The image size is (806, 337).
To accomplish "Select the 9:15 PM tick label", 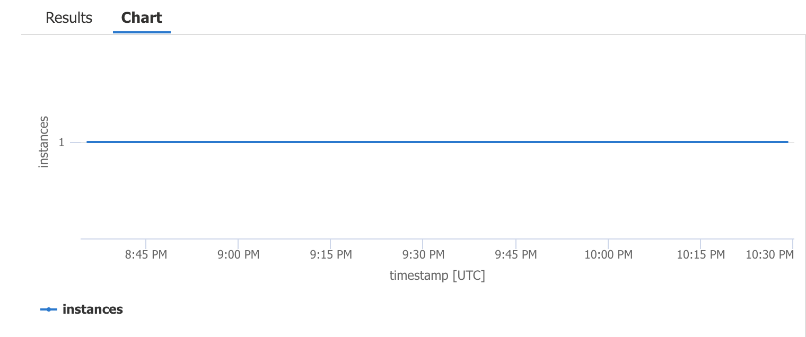I will 331,255.
